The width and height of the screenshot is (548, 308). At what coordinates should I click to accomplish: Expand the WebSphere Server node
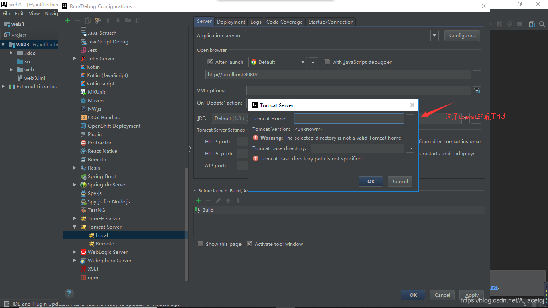[74, 261]
